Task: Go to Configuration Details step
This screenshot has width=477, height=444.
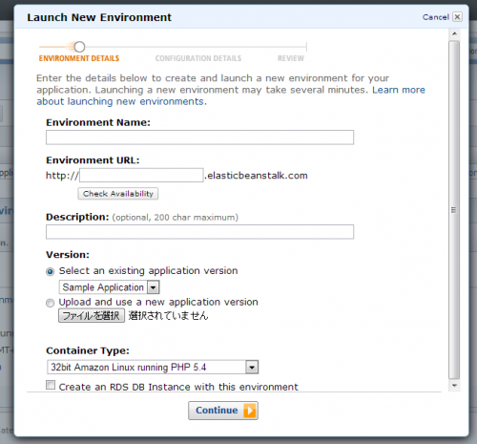Action: (x=198, y=58)
